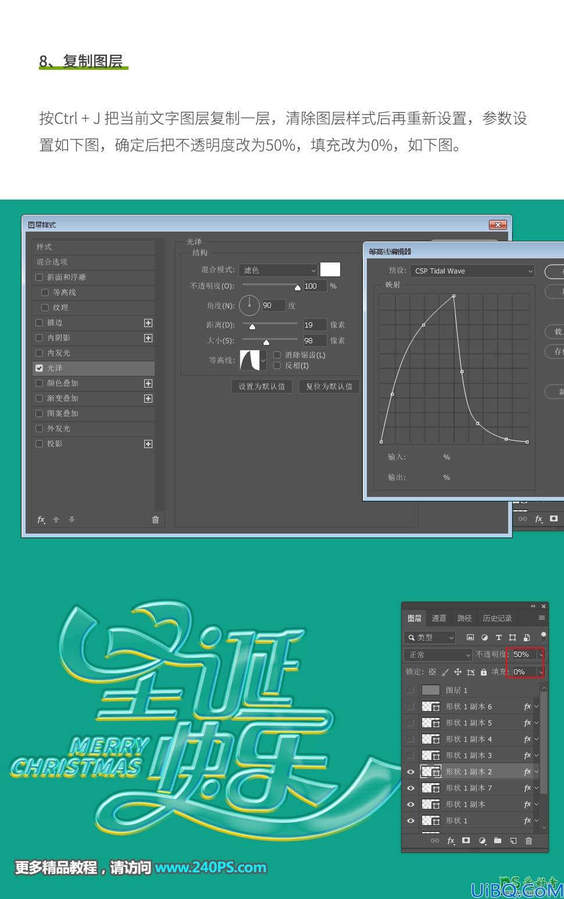Click the pixel layer filter icon
Image resolution: width=564 pixels, height=899 pixels.
[x=470, y=637]
